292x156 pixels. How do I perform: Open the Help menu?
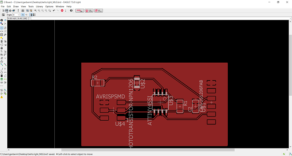coord(69,6)
